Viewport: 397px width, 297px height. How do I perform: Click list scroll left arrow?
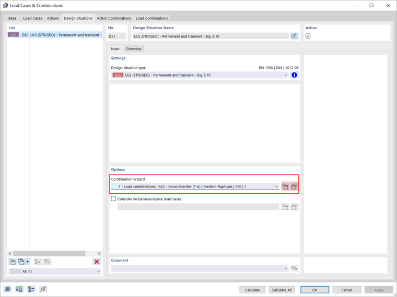coord(10,253)
